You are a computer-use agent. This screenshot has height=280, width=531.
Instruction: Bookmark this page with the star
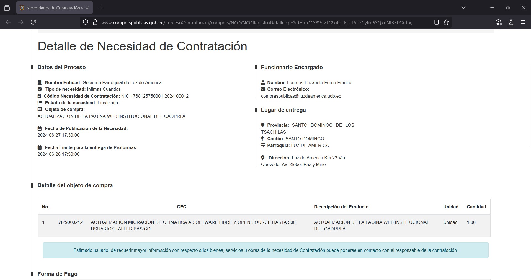(x=446, y=22)
